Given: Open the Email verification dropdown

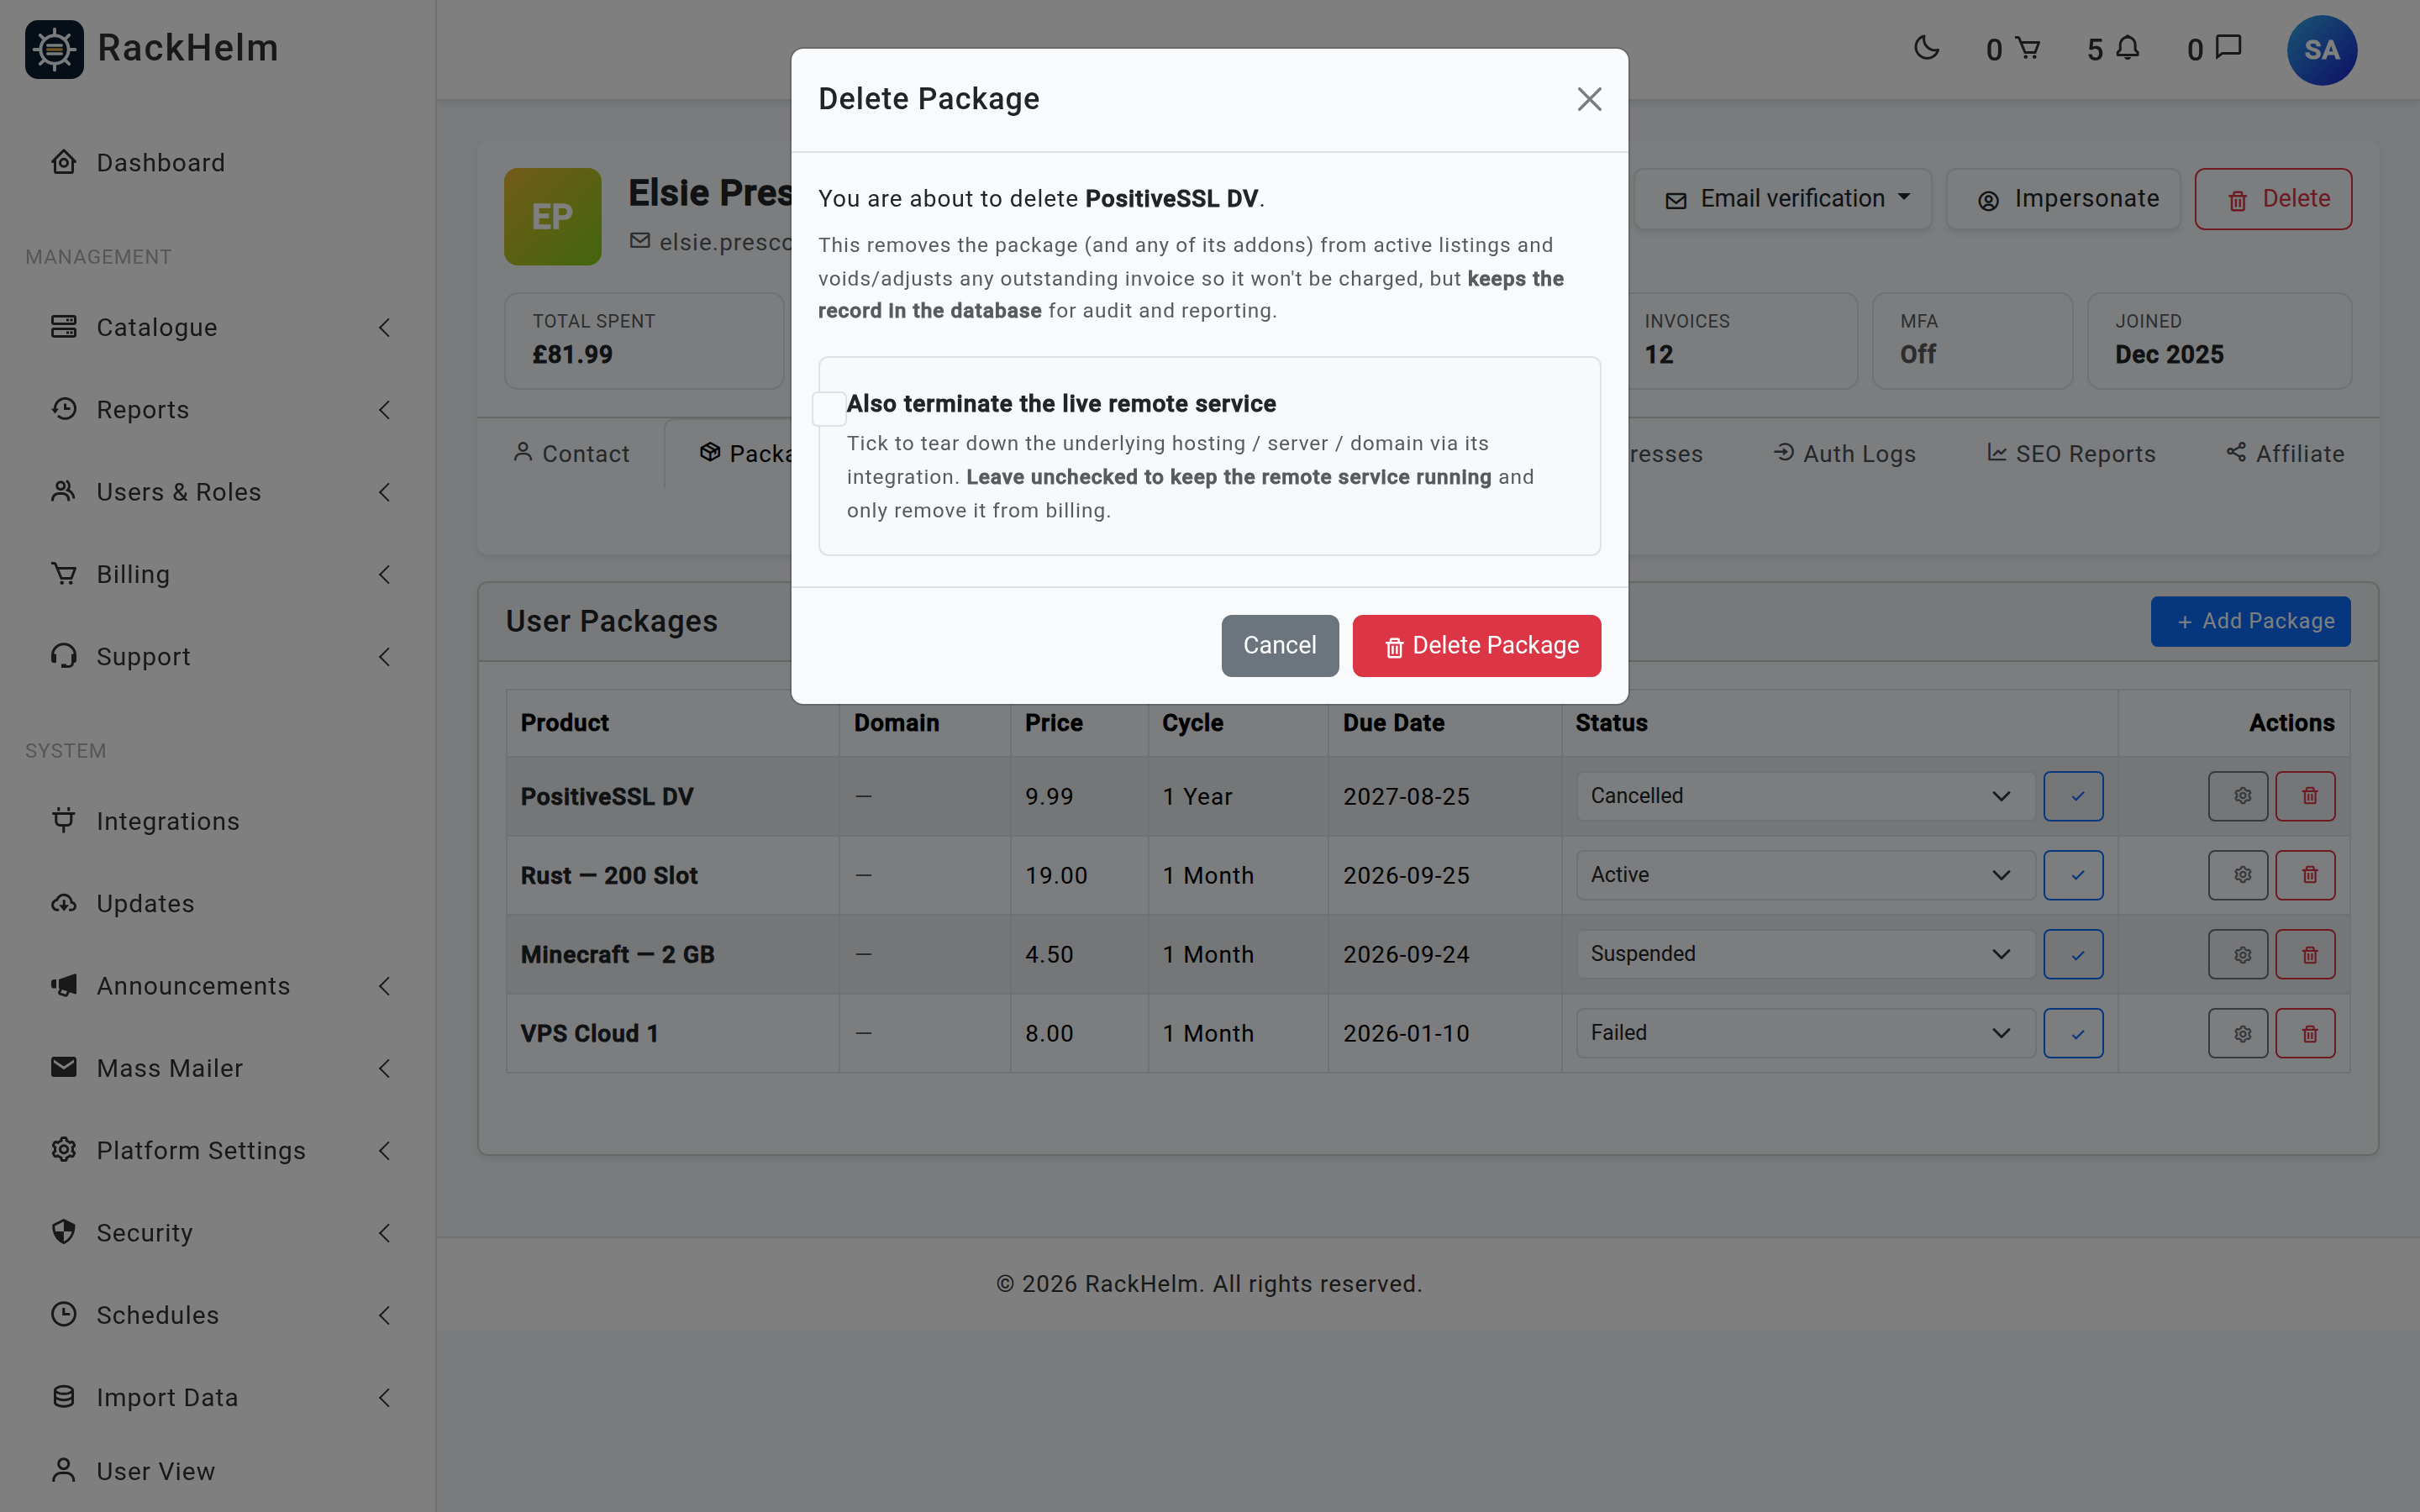Looking at the screenshot, I should [1785, 199].
